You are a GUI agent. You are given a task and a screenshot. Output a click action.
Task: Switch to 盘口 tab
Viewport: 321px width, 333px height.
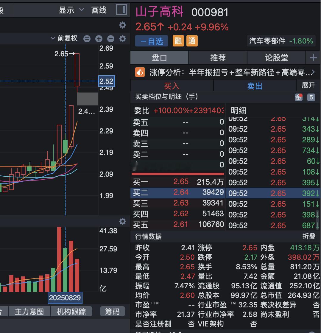coord(159,57)
